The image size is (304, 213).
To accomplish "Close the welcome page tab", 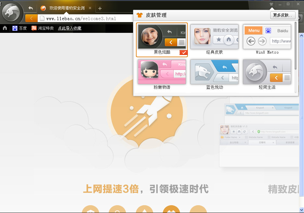I will tap(90, 8).
